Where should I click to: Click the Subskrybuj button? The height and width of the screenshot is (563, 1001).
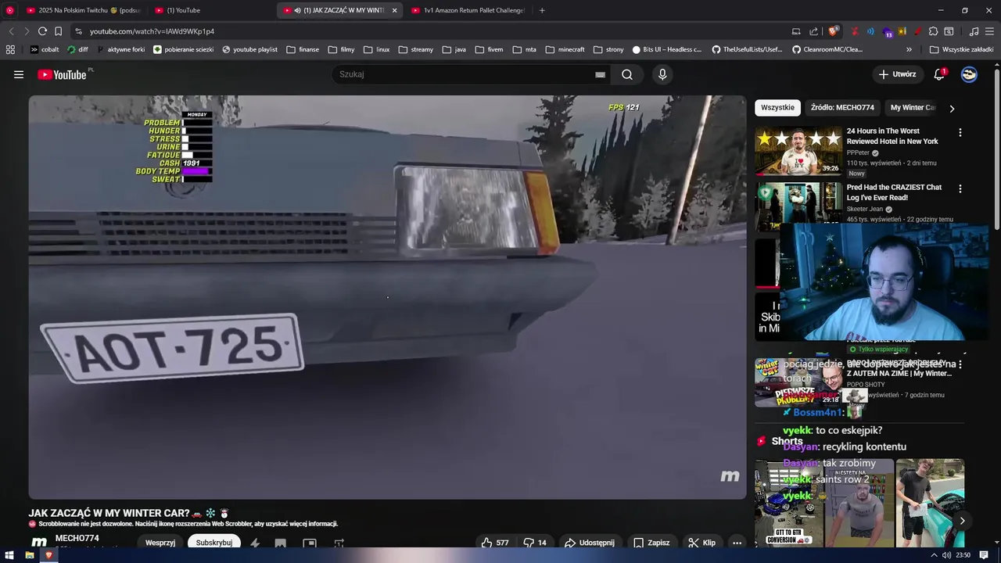pos(213,543)
